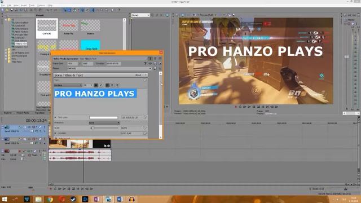Select the Action Flip preset thumbnail
361x203 pixels.
click(x=68, y=27)
